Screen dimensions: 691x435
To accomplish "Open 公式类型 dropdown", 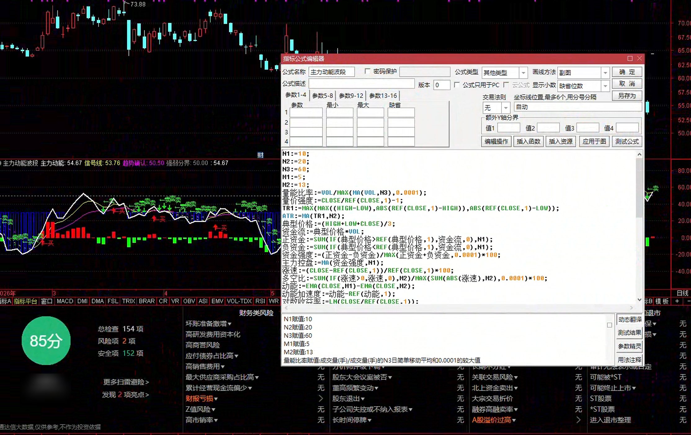I will (x=523, y=73).
